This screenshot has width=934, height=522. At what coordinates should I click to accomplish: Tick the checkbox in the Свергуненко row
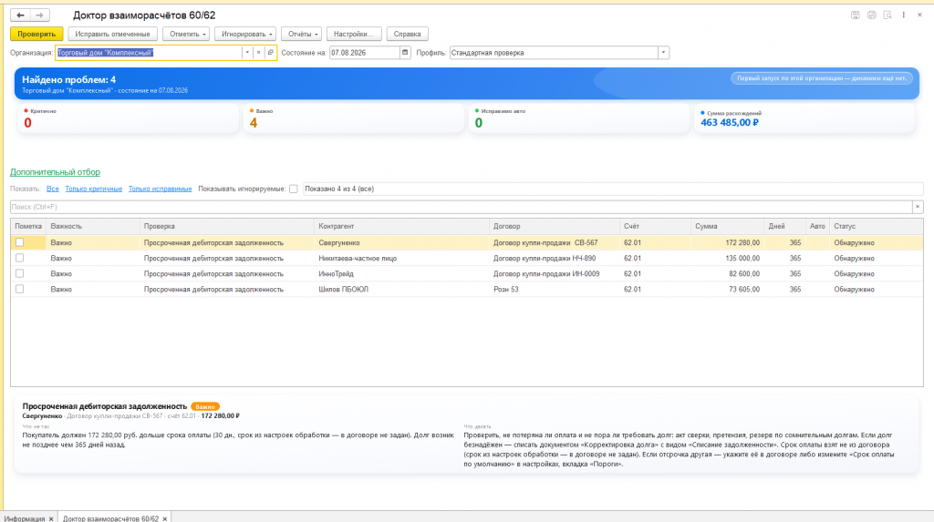(20, 242)
